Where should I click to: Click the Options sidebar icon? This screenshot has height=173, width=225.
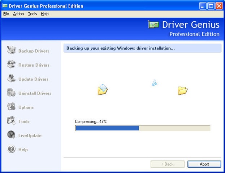(x=11, y=106)
